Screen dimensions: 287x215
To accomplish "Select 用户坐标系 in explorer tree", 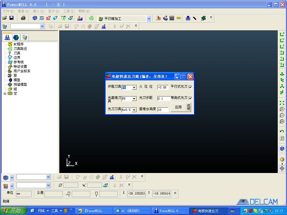I will point(22,71).
